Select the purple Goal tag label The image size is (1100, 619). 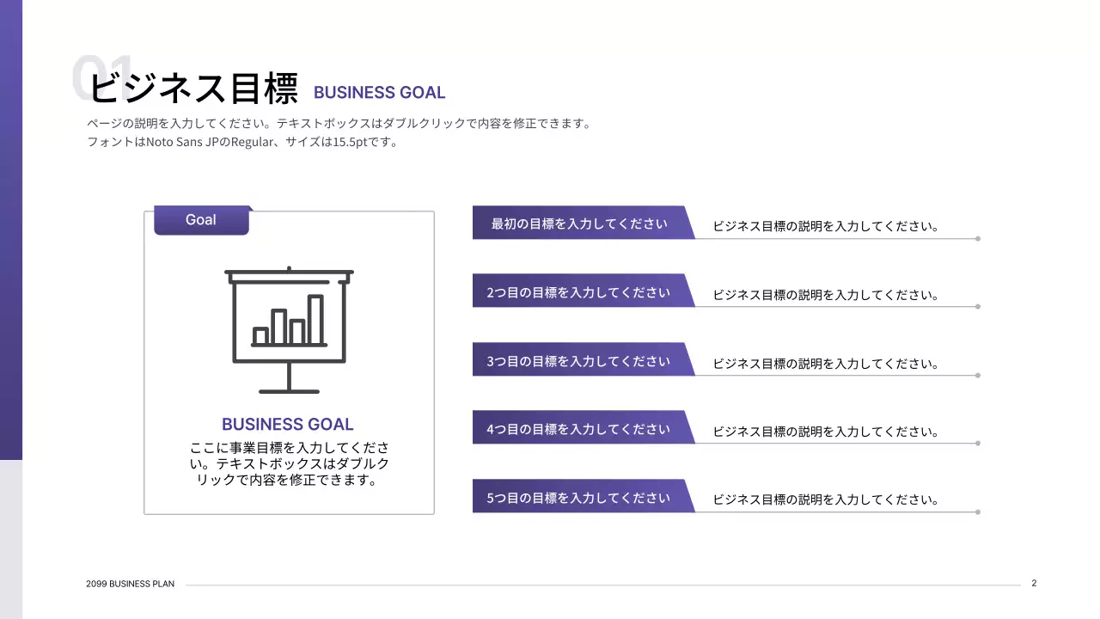201,220
